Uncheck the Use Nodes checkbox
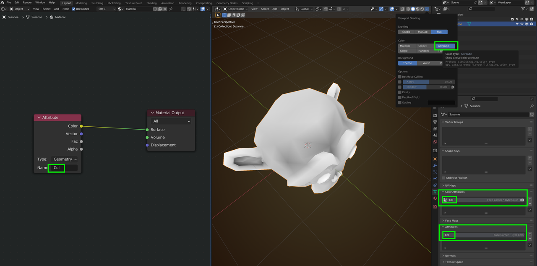 click(x=74, y=9)
